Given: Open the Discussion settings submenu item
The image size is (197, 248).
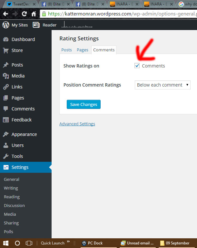Looking at the screenshot, I should tap(14, 205).
